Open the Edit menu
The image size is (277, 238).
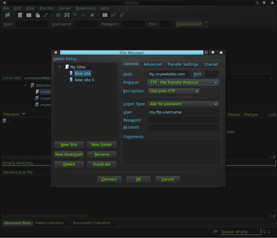[x=17, y=8]
